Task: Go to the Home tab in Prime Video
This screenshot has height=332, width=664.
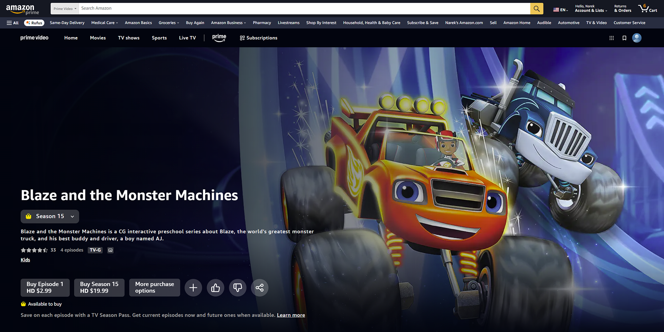Action: [x=71, y=38]
